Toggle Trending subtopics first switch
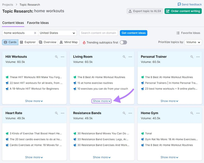Image resolution: width=204 pixels, height=163 pixels. [x=123, y=42]
